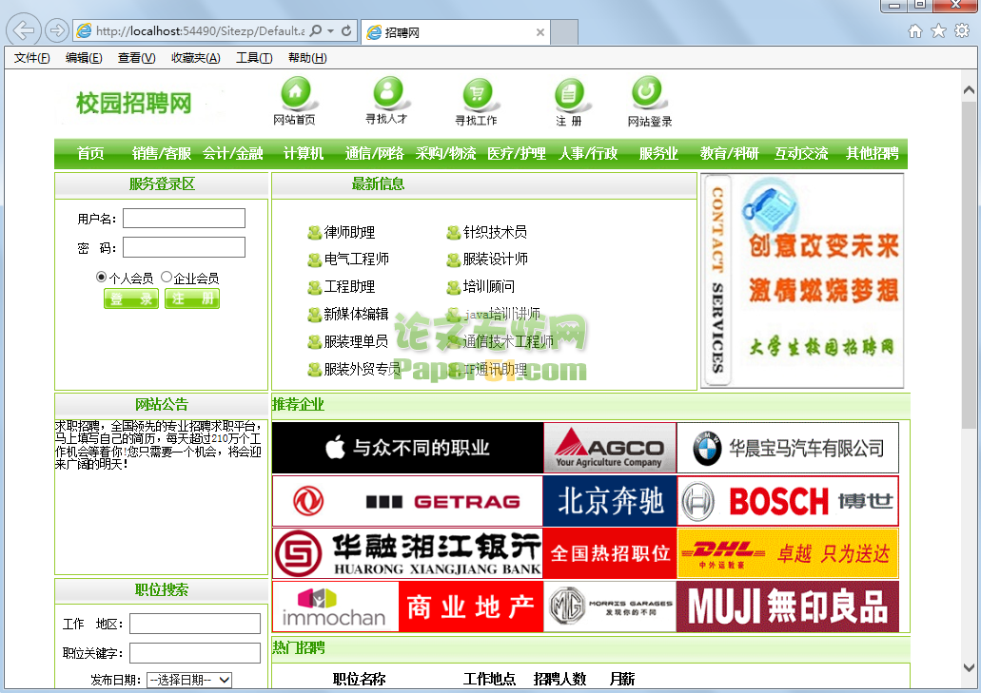Open the 华融湘江银行 company banner
The width and height of the screenshot is (981, 693).
coord(407,553)
